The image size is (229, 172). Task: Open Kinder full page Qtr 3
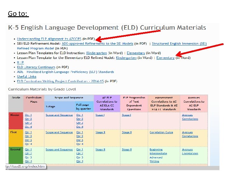(x=80, y=123)
